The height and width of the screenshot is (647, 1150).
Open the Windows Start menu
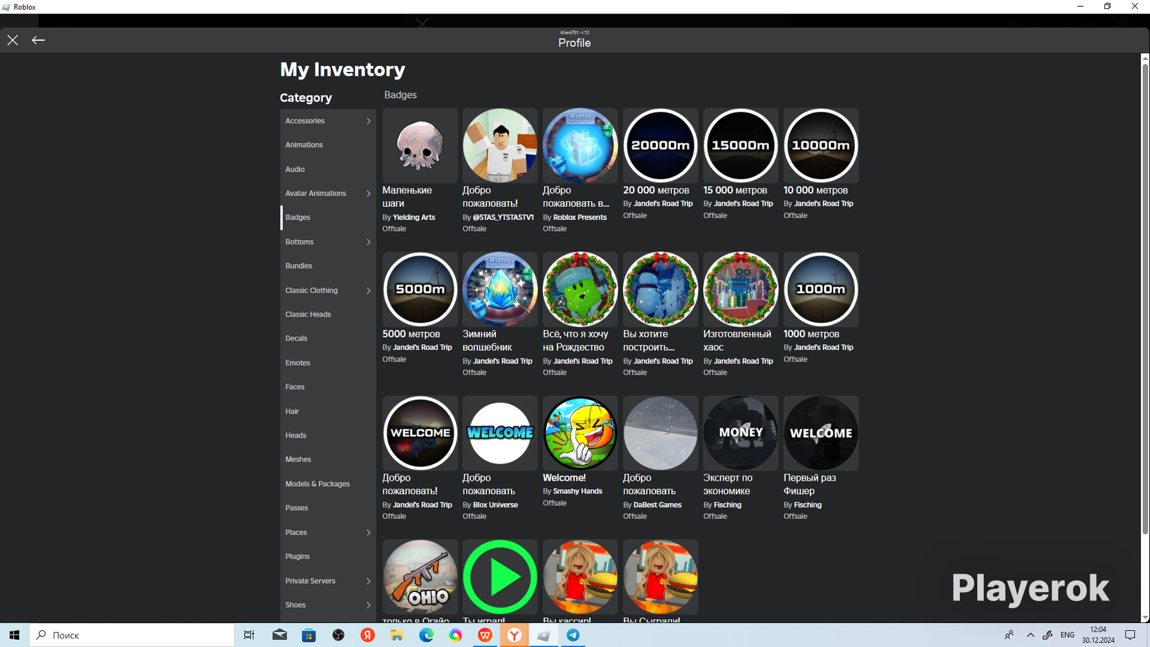tap(14, 635)
